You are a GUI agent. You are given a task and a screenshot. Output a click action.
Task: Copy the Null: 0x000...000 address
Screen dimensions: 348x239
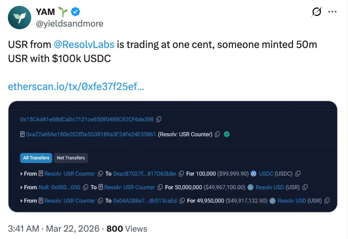point(85,187)
